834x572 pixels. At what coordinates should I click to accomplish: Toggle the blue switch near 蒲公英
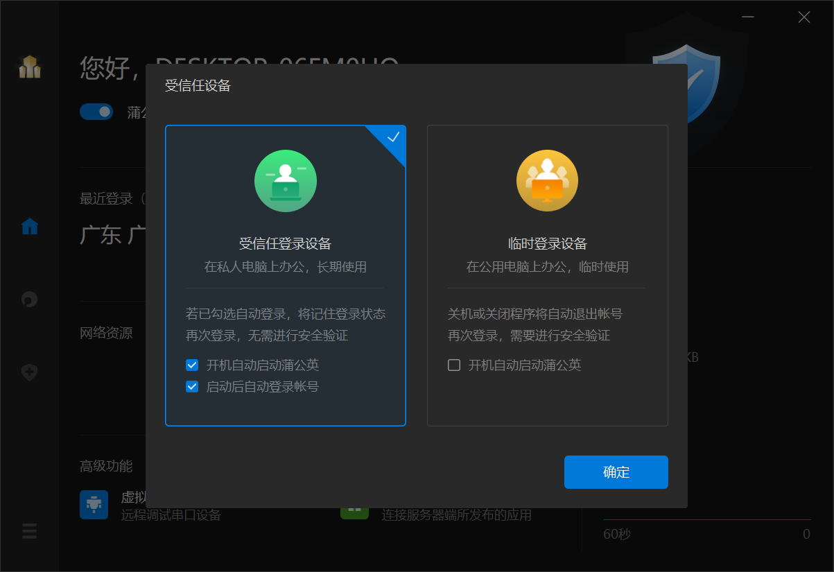point(96,112)
